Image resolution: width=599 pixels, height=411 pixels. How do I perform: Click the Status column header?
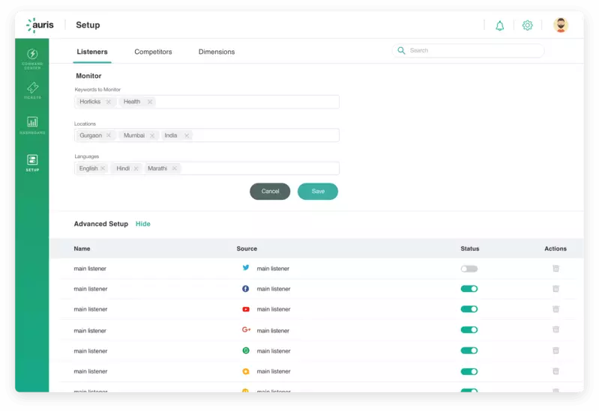[x=470, y=249]
